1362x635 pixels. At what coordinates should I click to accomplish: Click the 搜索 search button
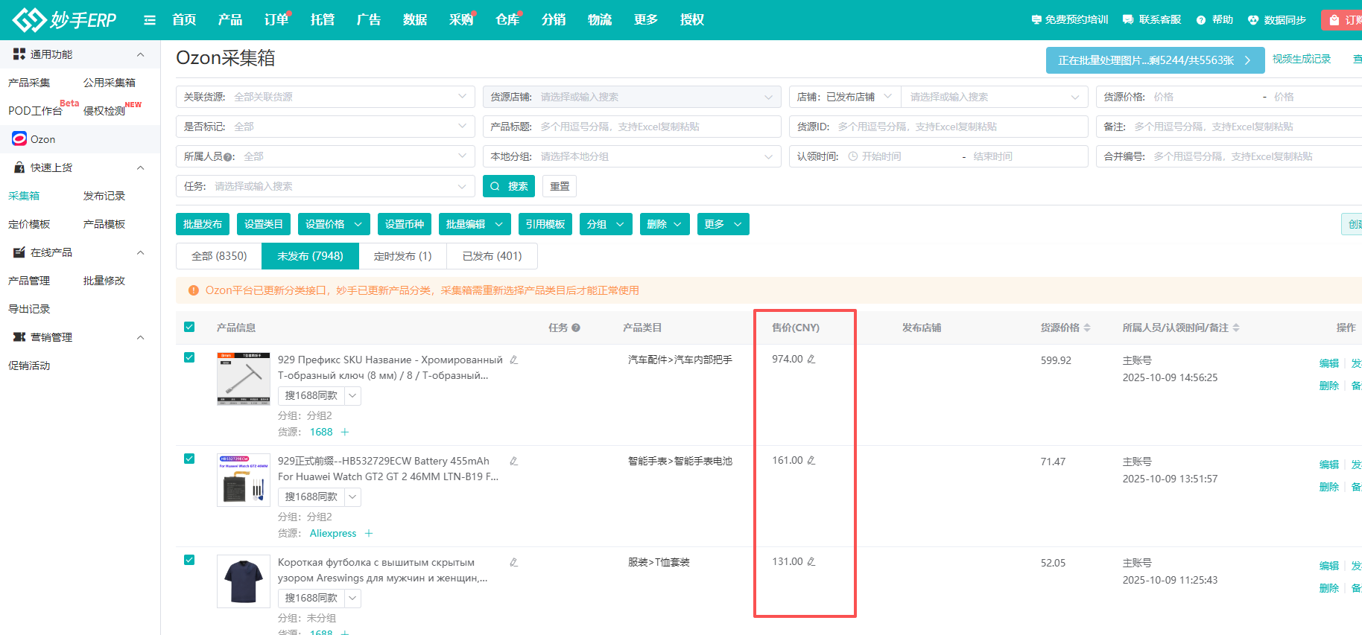(x=509, y=186)
